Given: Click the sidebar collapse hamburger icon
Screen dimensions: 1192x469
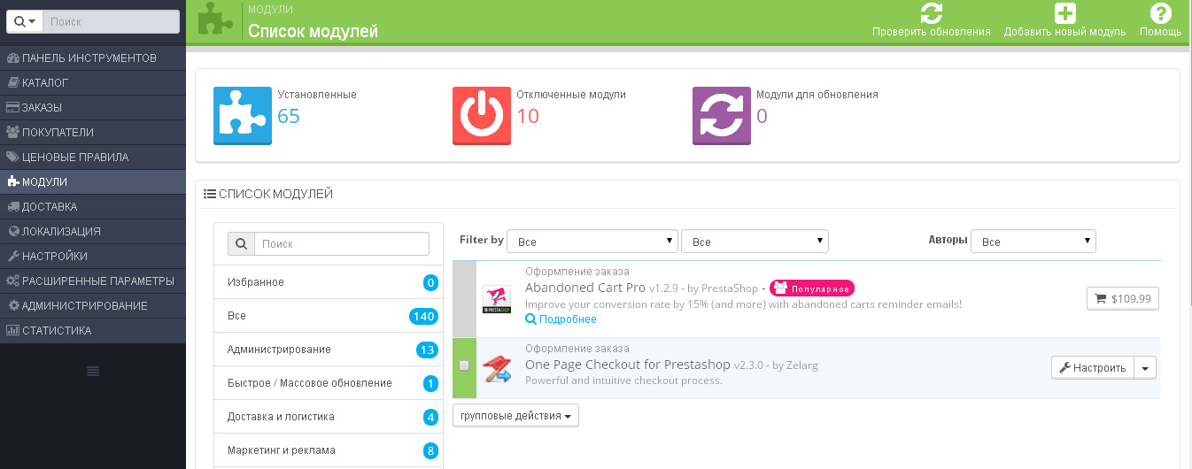Looking at the screenshot, I should pos(93,372).
